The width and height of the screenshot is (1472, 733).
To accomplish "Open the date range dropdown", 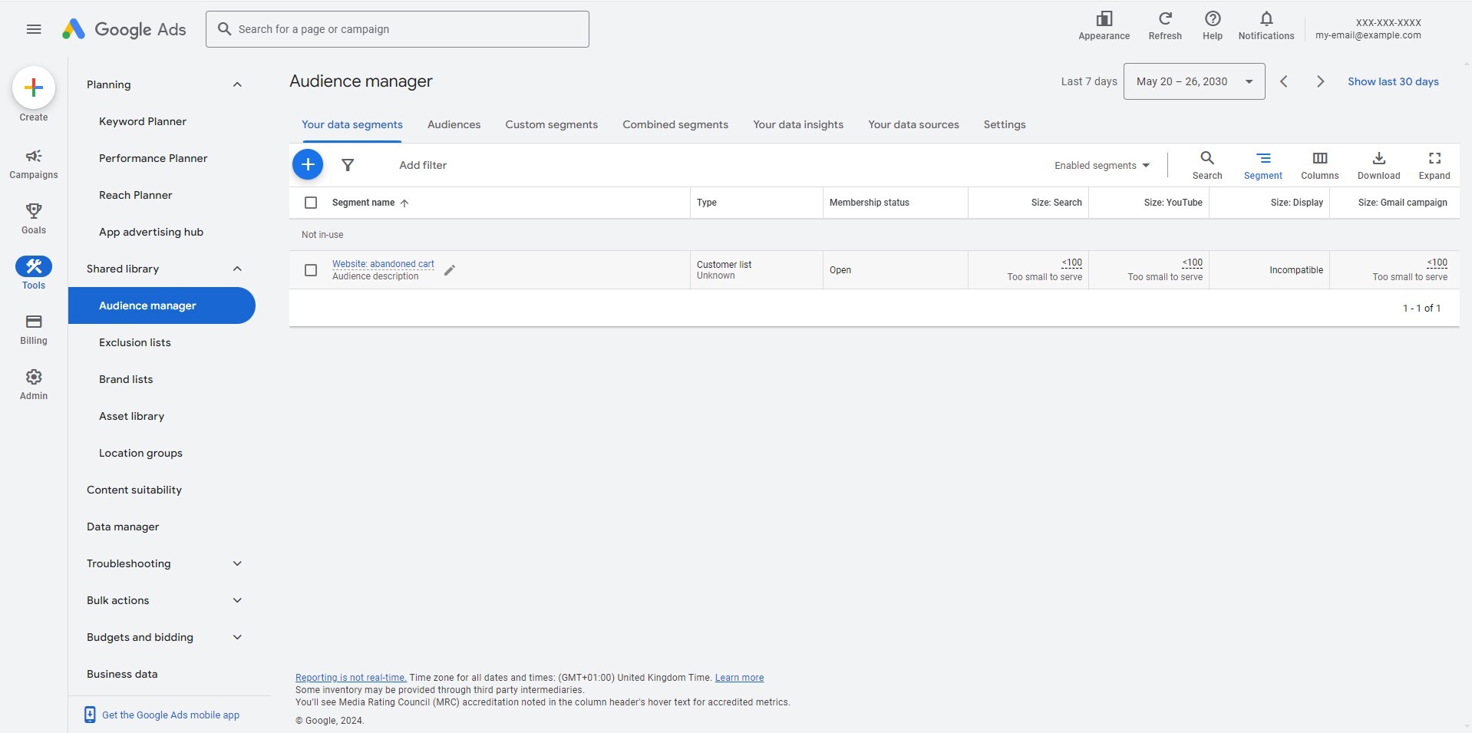I will [1193, 81].
